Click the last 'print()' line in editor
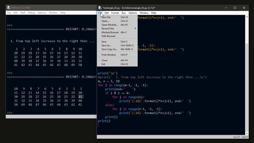The height and width of the screenshot is (143, 254). [x=104, y=121]
